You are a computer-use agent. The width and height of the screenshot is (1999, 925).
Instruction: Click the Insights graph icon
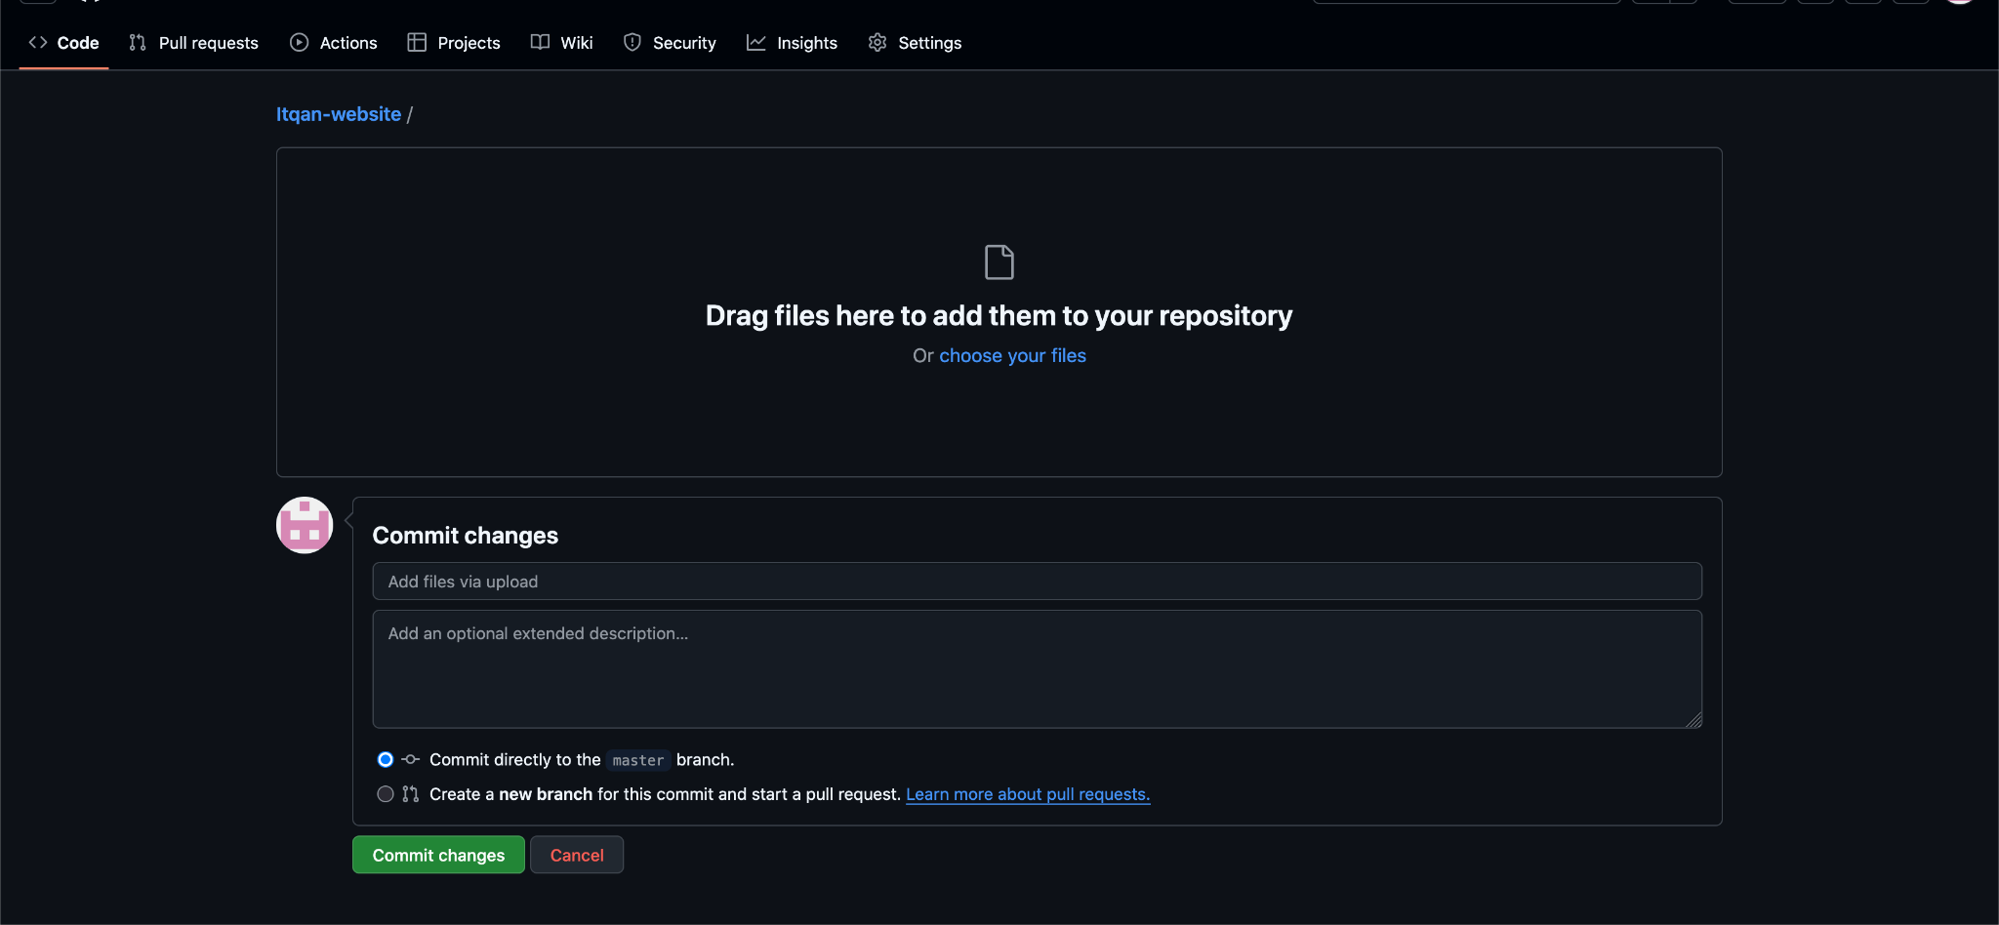pyautogui.click(x=756, y=43)
